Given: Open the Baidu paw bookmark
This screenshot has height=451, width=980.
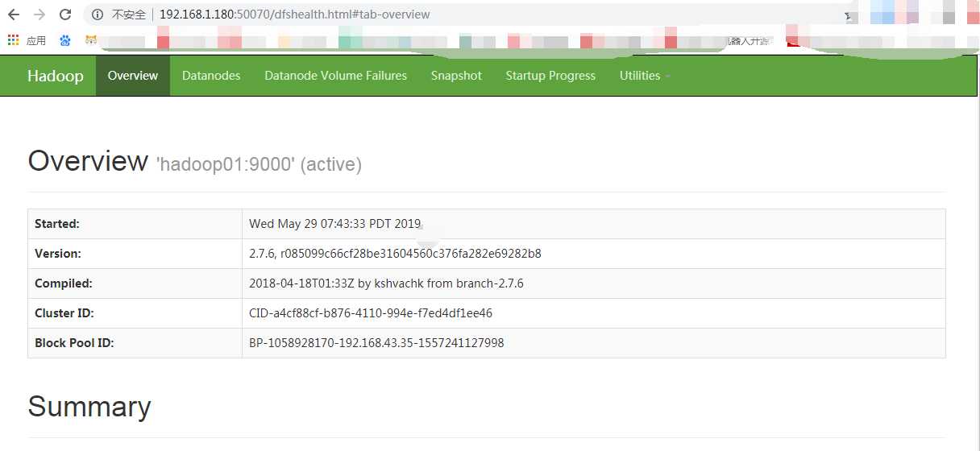Looking at the screenshot, I should 64,40.
